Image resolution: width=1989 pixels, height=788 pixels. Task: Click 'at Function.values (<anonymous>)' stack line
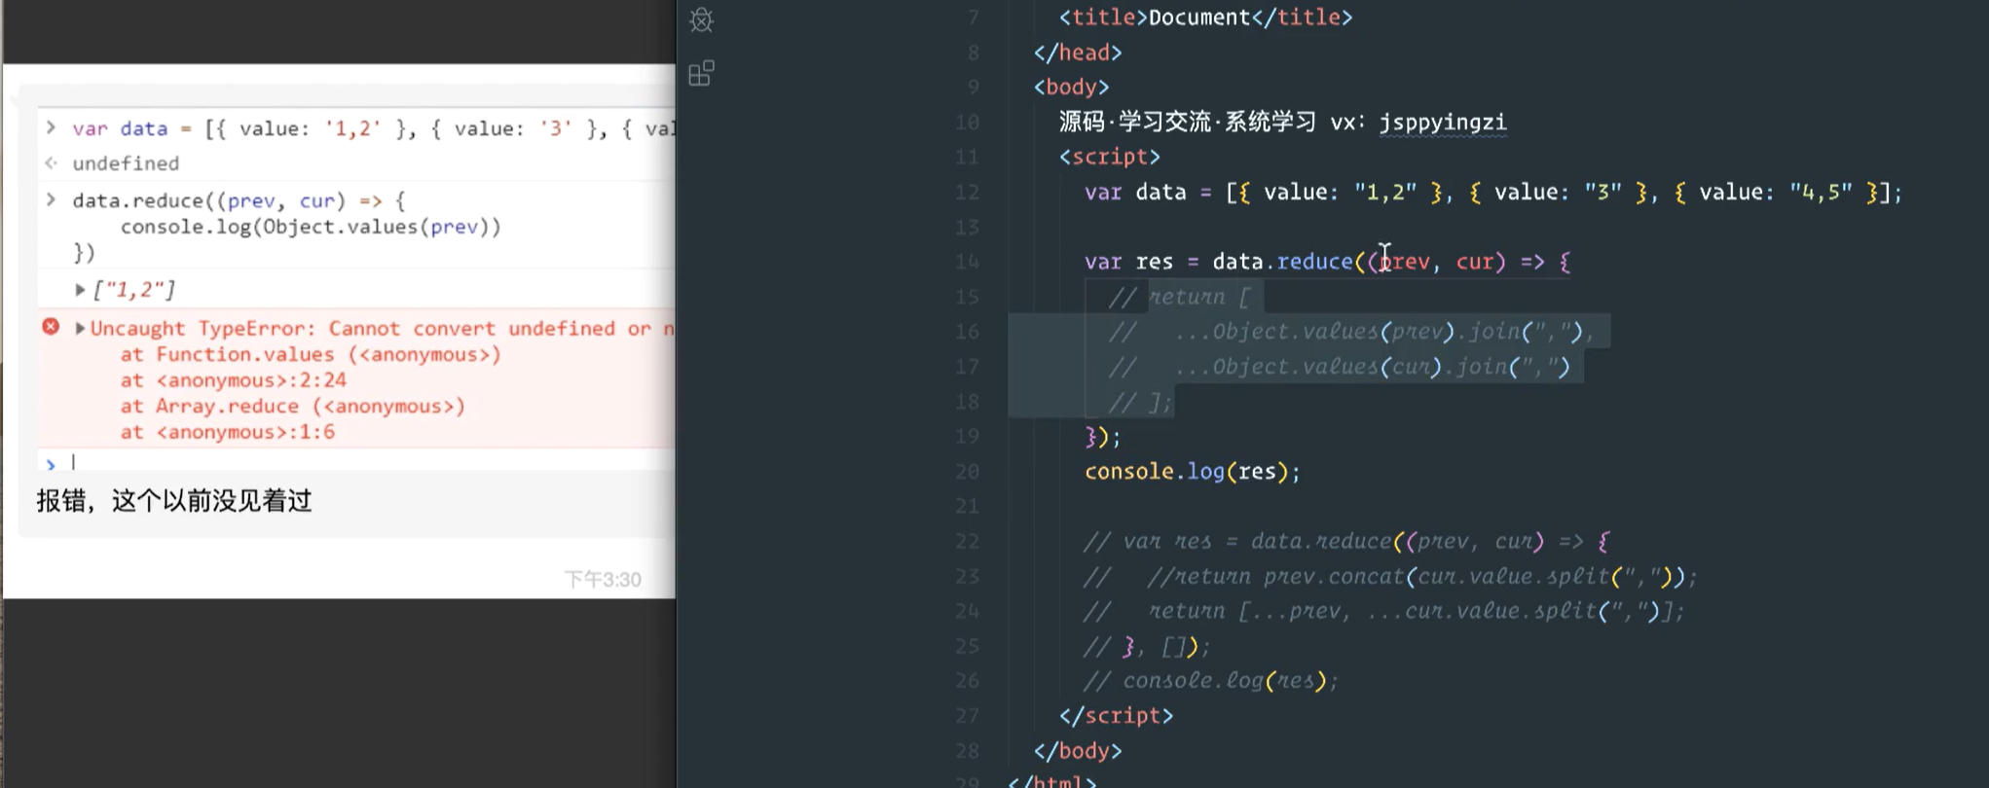(311, 355)
